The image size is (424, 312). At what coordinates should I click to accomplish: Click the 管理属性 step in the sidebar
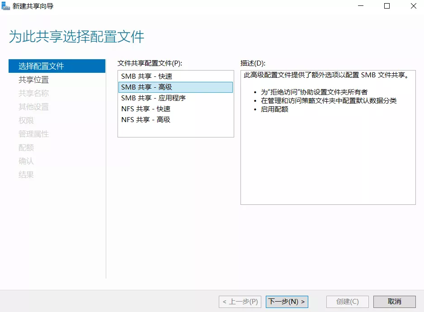pyautogui.click(x=33, y=134)
